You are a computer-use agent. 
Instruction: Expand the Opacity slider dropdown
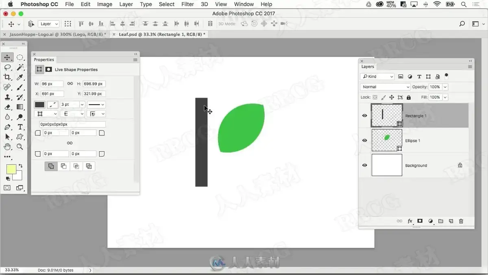coord(445,87)
